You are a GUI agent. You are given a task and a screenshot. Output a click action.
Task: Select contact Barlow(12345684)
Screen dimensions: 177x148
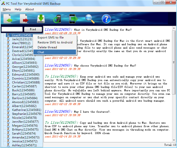point(25,98)
